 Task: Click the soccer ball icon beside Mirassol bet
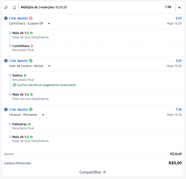click(x=6, y=109)
